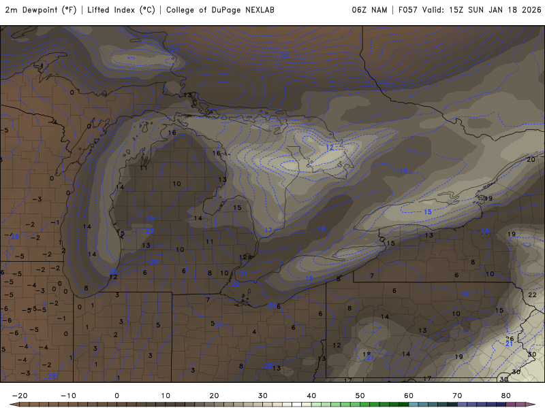Click the "Lifted Index (°C)" title text
Viewport: 545px width, 408px height.
coord(121,10)
